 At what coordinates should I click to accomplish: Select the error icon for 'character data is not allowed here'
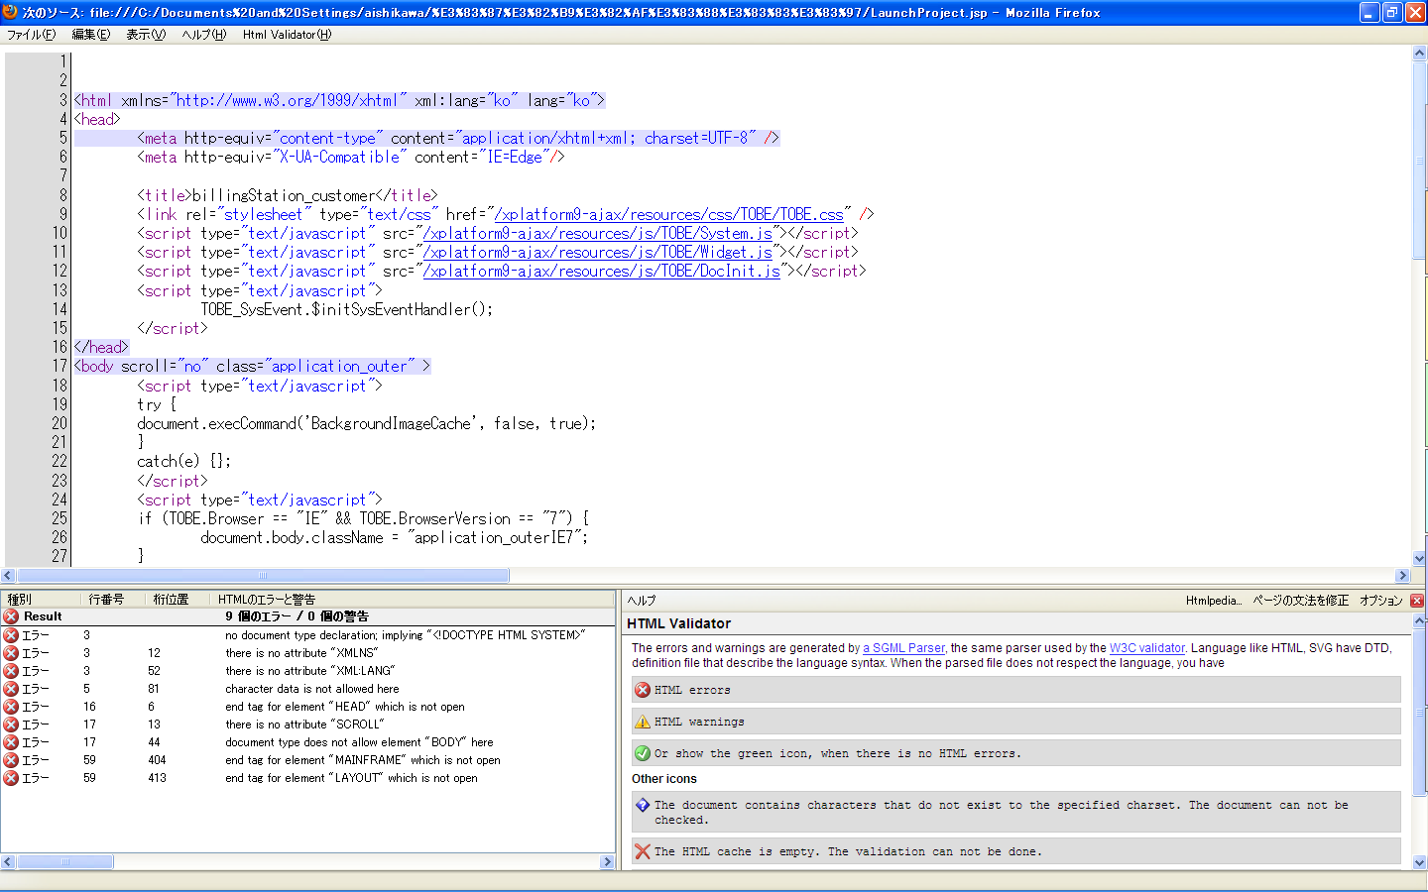point(12,688)
